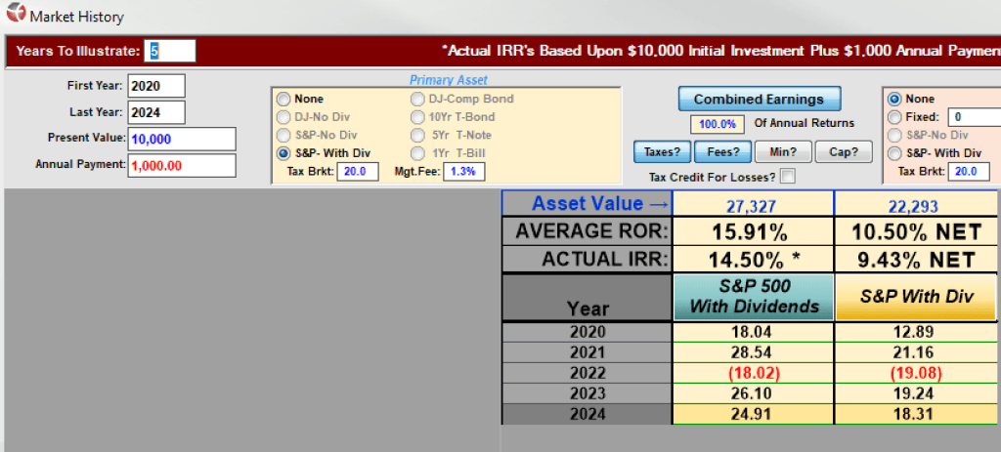Click the 2022 year row label
The width and height of the screenshot is (1001, 452).
(x=588, y=372)
